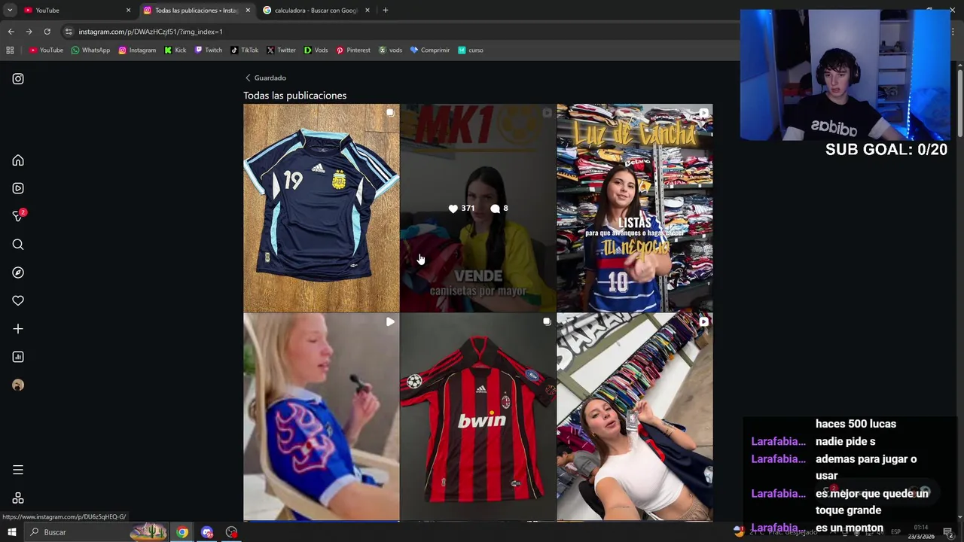964x542 pixels.
Task: Open Messages icon with red badge
Action: pyautogui.click(x=19, y=216)
